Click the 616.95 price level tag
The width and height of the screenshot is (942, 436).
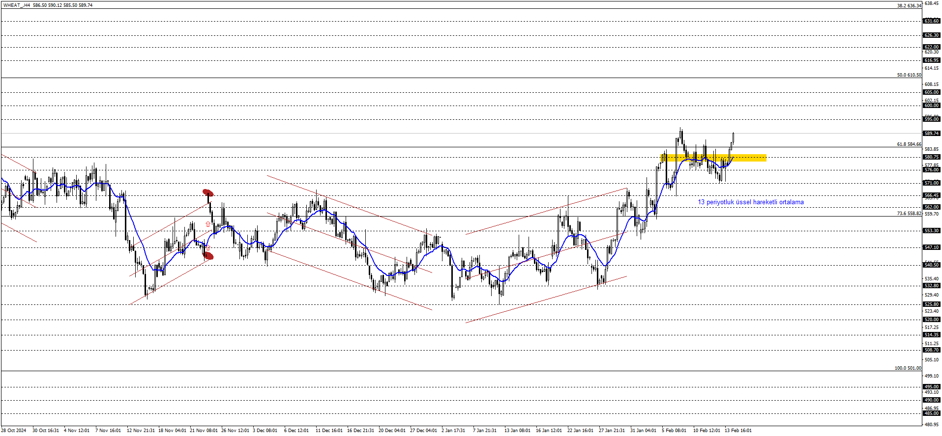[x=932, y=60]
